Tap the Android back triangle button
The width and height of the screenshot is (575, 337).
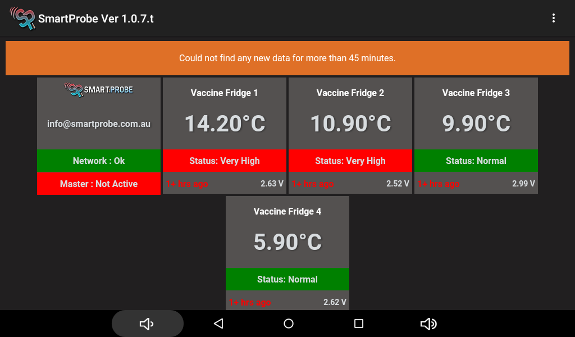(x=218, y=324)
